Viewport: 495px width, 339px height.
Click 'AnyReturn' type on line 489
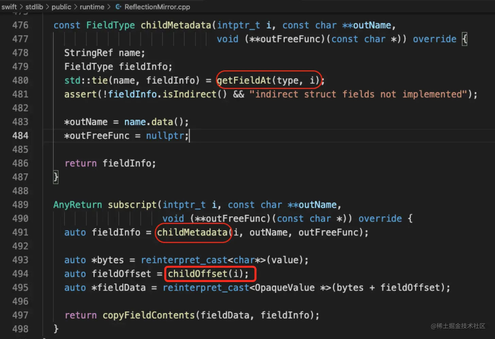click(x=78, y=205)
